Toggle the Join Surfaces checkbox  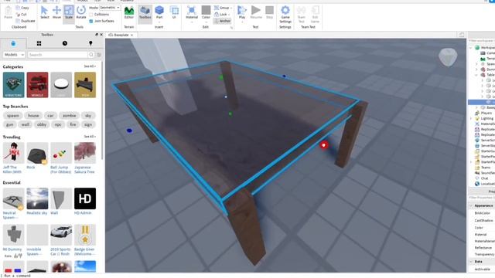coord(91,21)
